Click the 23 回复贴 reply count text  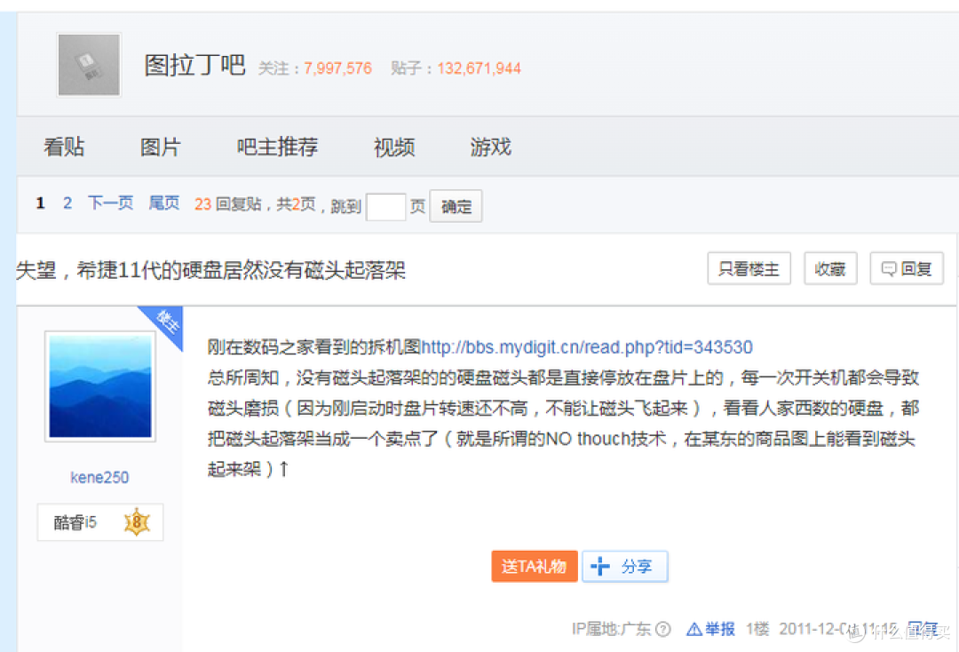[227, 203]
